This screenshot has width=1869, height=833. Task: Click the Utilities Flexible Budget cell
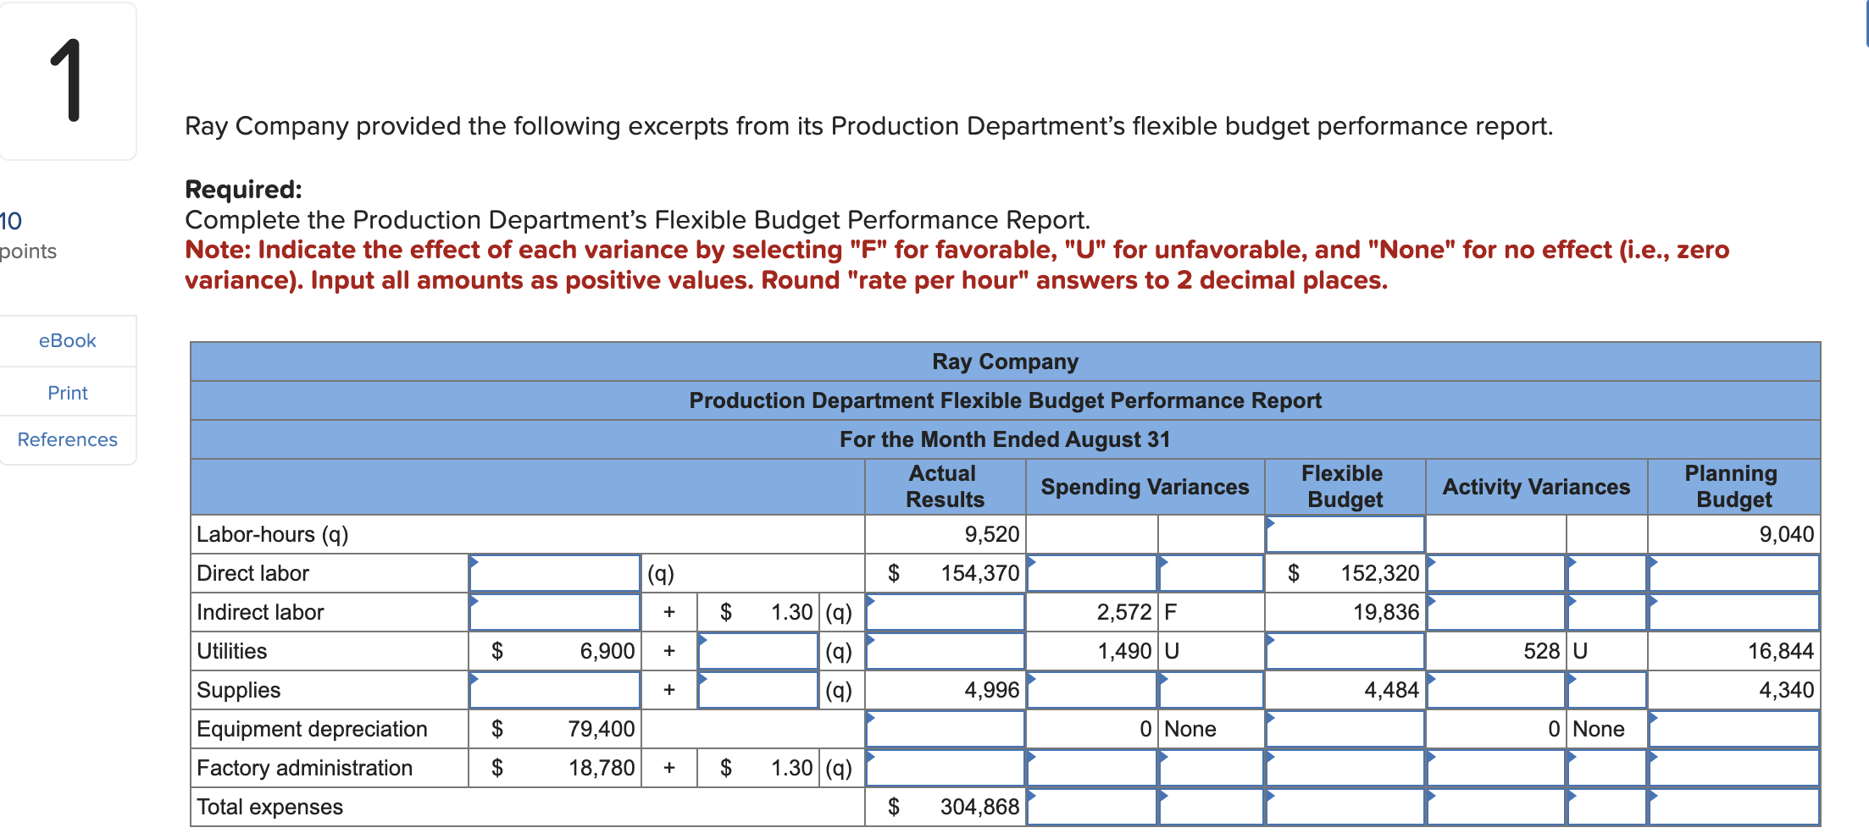coord(1343,650)
